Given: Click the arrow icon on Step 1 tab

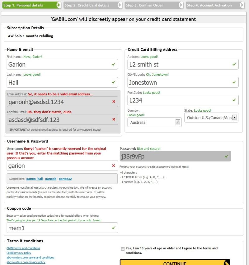Looking at the screenshot, I should [59, 5].
